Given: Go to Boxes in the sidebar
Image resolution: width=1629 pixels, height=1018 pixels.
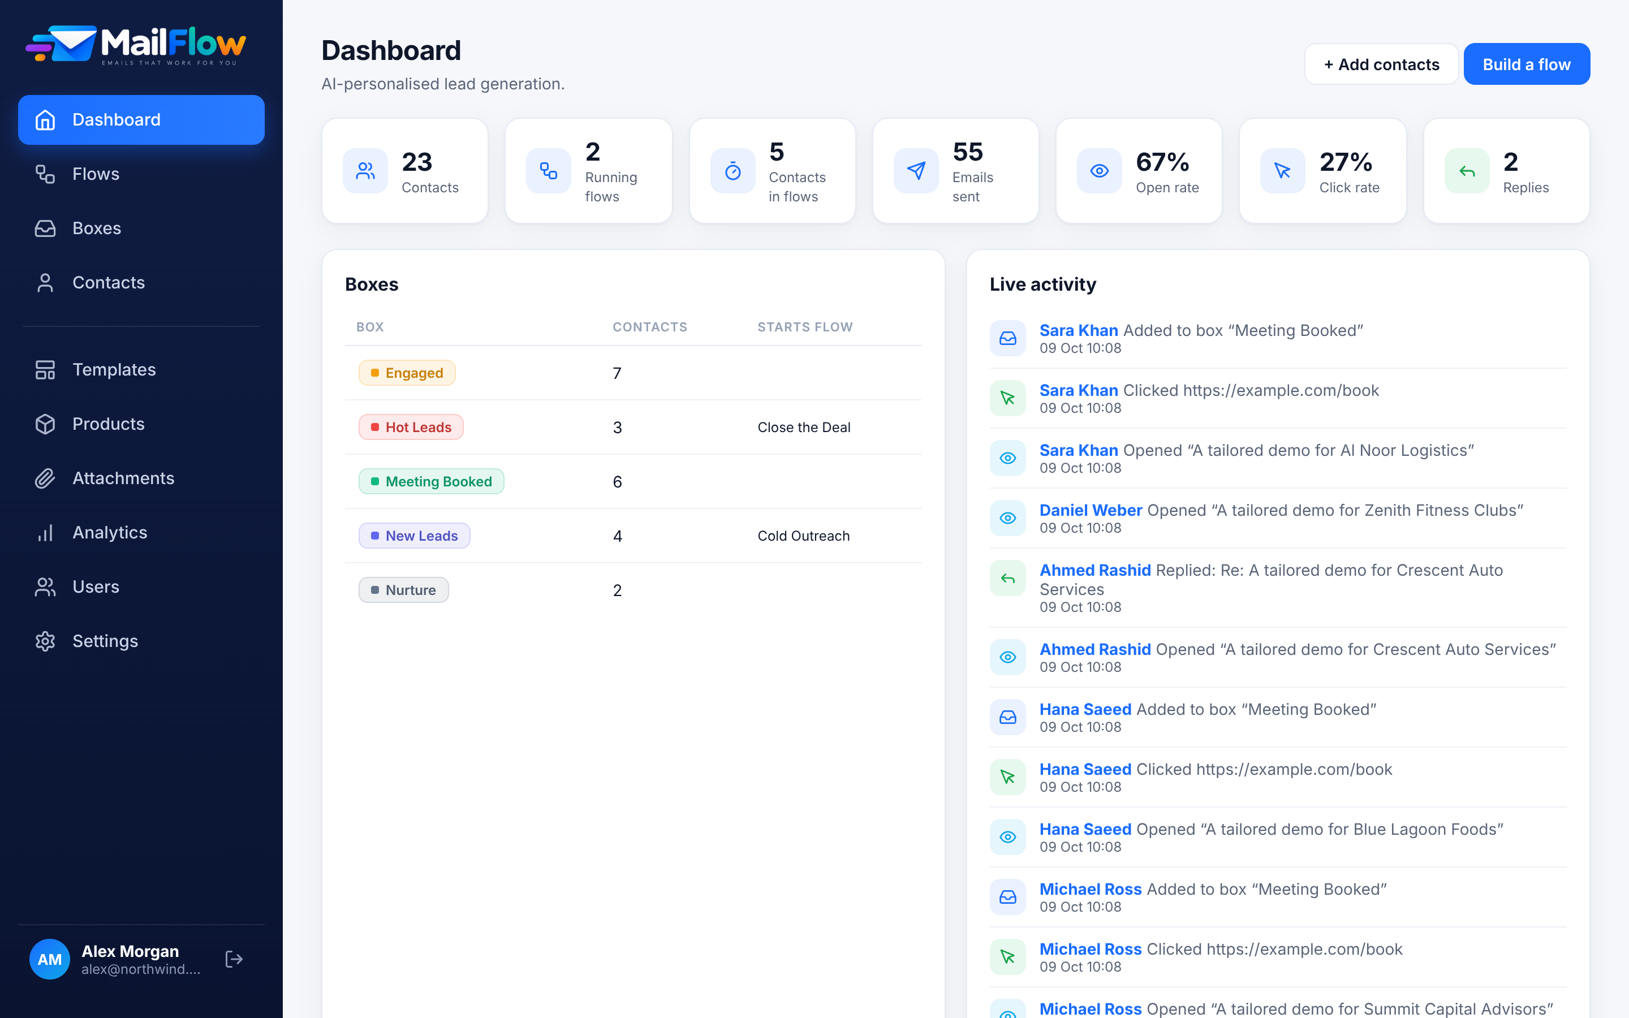Looking at the screenshot, I should 141,228.
